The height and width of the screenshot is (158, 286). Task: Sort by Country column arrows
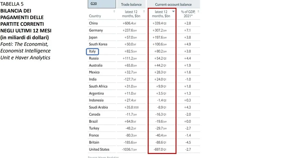[114, 11]
